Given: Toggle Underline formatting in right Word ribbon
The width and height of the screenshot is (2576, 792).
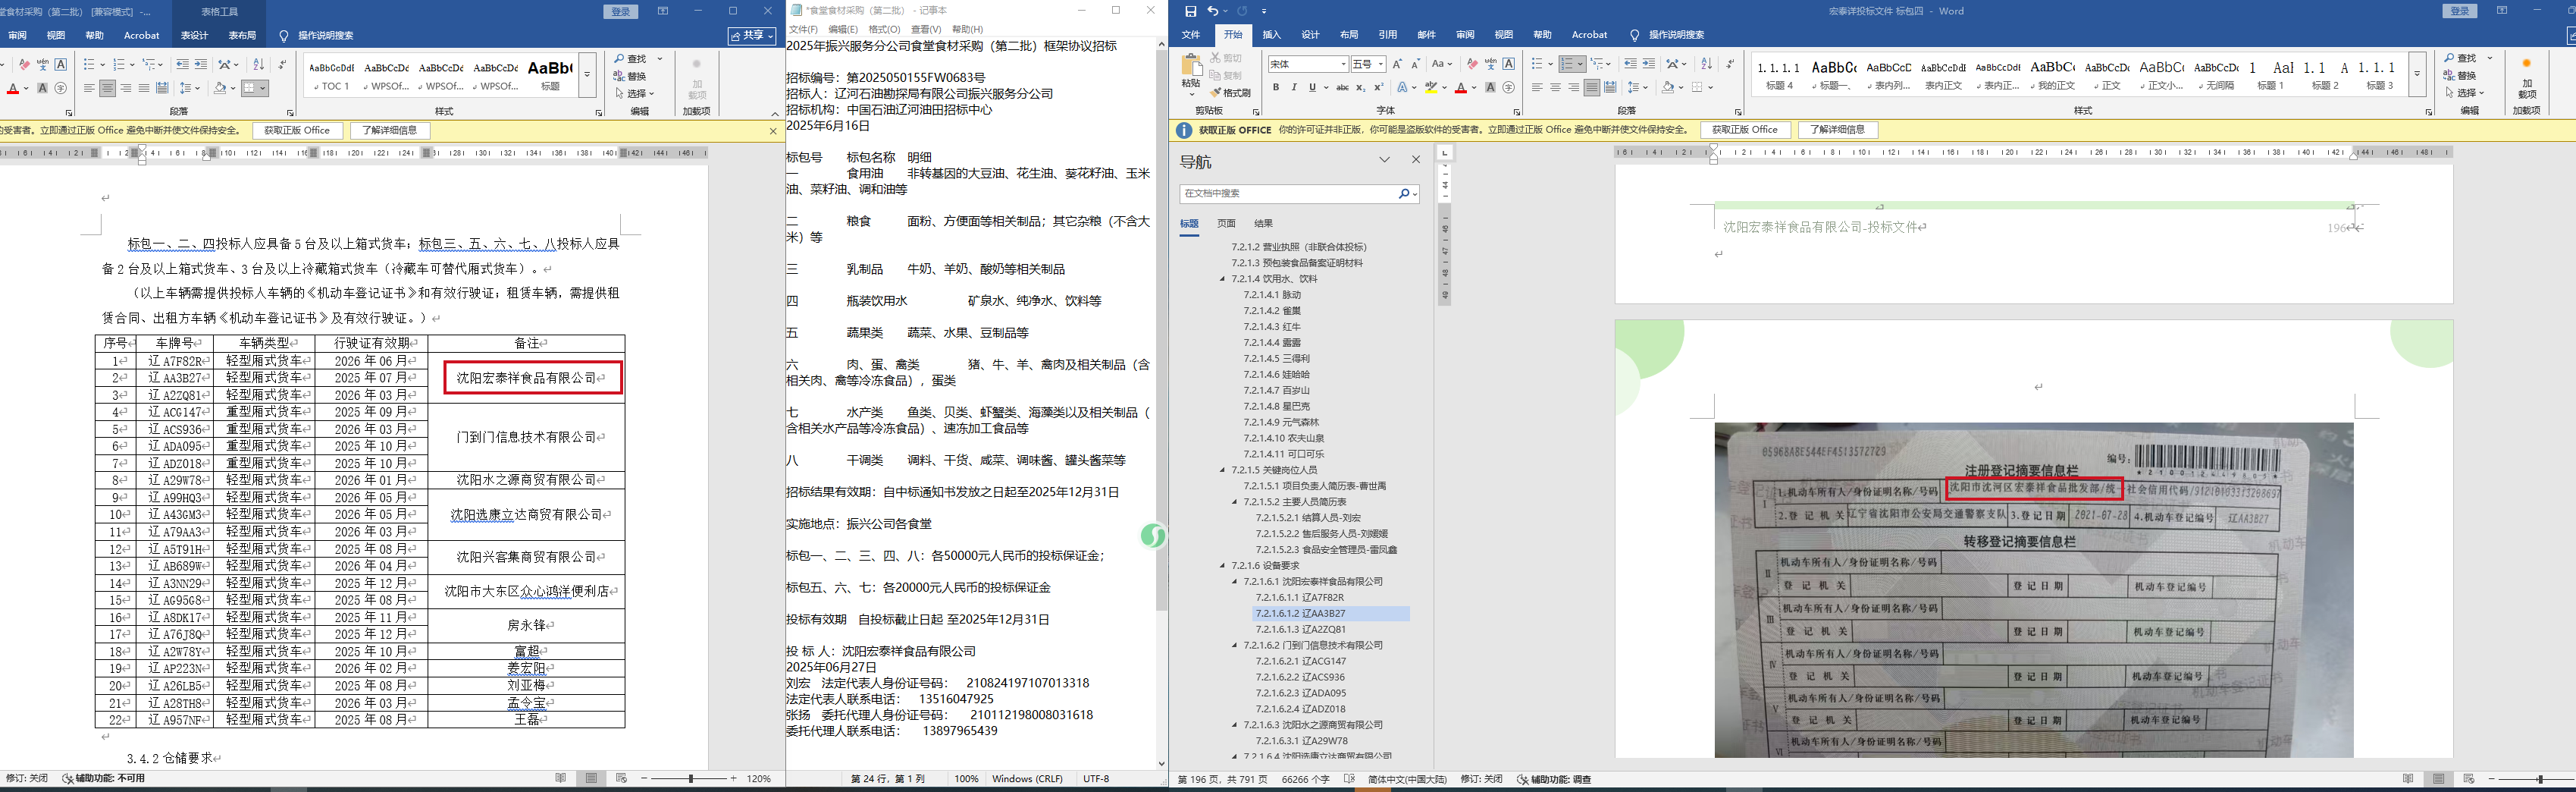Looking at the screenshot, I should coord(1312,88).
